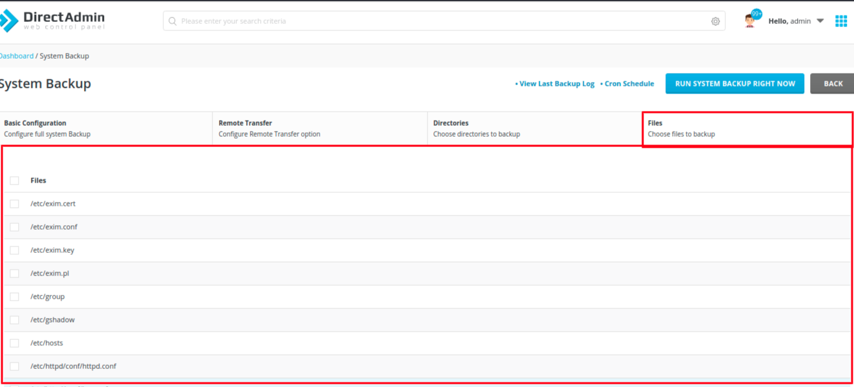This screenshot has width=854, height=387.
Task: Click the Back button
Action: tap(833, 84)
